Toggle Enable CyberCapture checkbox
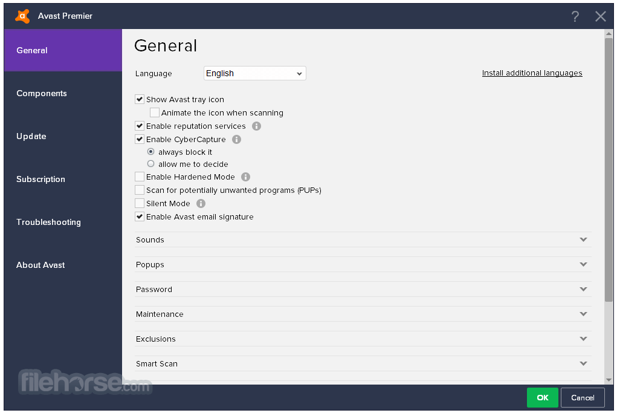Image resolution: width=617 pixels, height=413 pixels. click(x=140, y=139)
